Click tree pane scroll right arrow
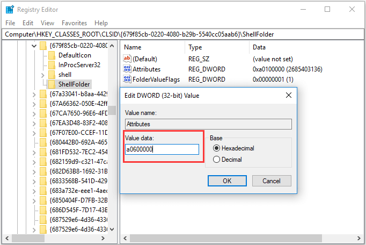 103,238
